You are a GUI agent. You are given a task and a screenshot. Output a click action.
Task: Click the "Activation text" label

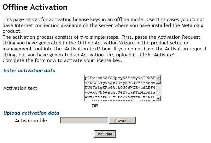click(20, 88)
